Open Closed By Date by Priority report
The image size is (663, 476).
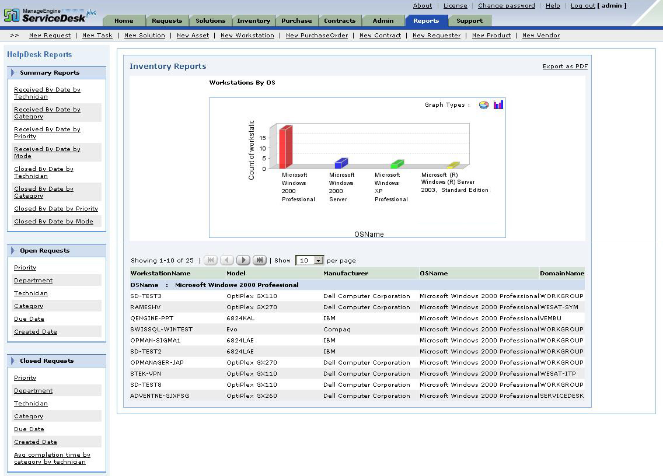56,209
